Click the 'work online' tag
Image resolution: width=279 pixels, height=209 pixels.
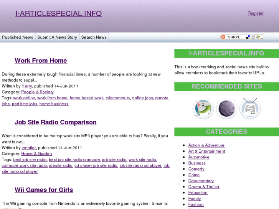tap(24, 98)
